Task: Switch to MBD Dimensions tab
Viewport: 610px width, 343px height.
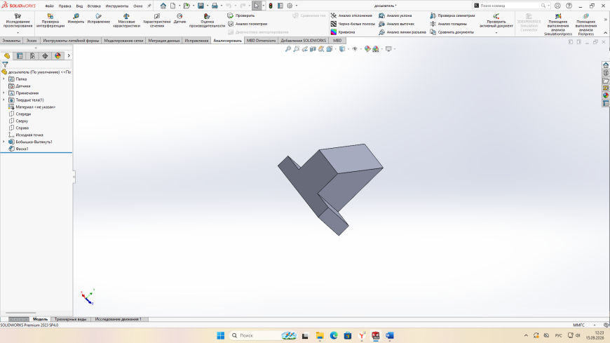Action: 261,41
